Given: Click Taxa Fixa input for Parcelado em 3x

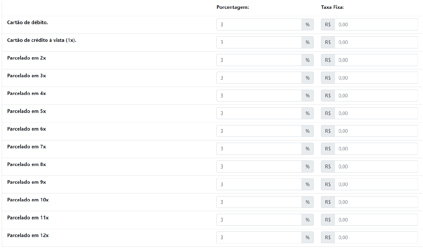Looking at the screenshot, I should pyautogui.click(x=376, y=78).
